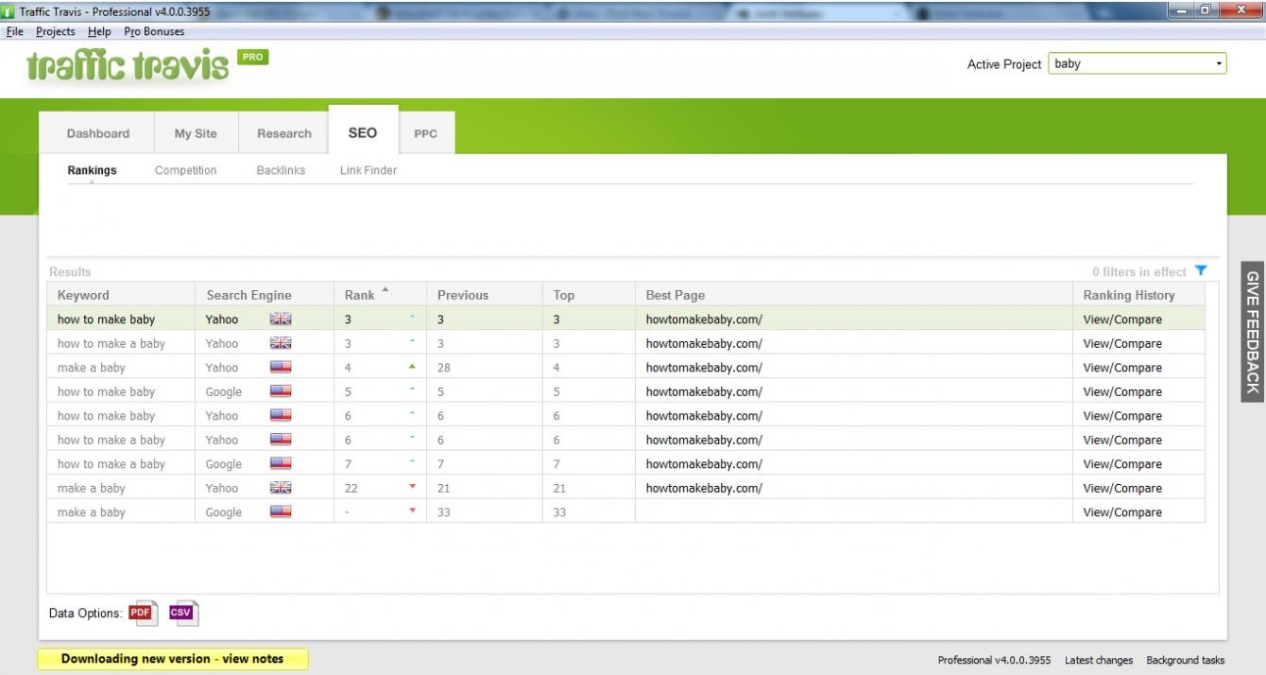Click the UK flag in the rank 22 'make a baby' row

click(281, 488)
